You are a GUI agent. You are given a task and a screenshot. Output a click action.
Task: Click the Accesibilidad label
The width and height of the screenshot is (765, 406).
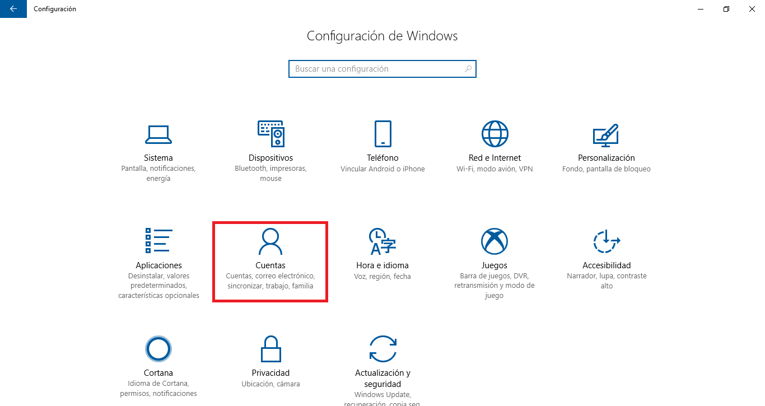[x=607, y=265]
